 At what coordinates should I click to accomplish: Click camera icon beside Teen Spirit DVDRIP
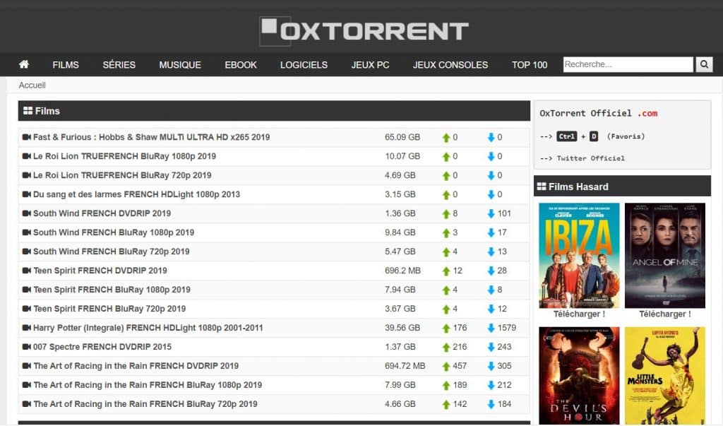pyautogui.click(x=27, y=271)
